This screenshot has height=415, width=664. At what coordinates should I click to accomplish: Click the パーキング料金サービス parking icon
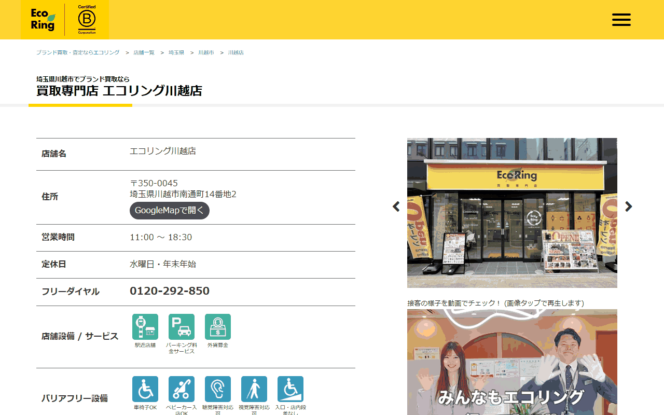click(182, 327)
